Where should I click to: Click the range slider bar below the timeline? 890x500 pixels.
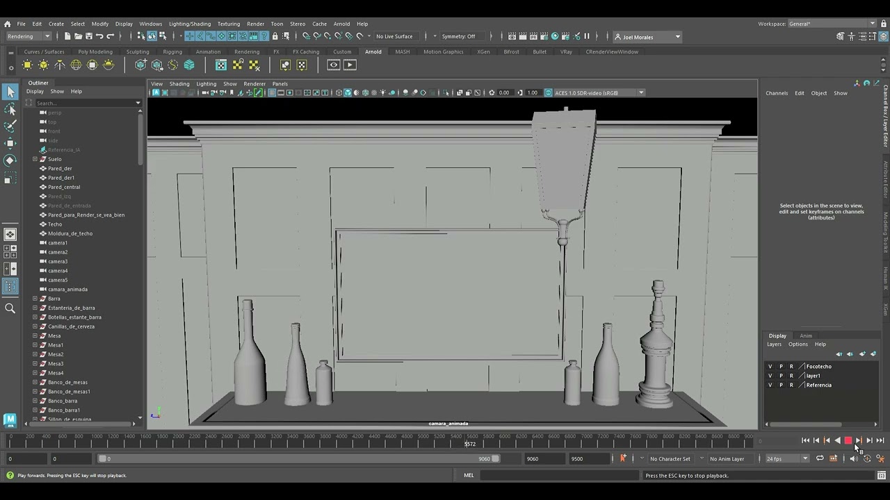tap(299, 459)
